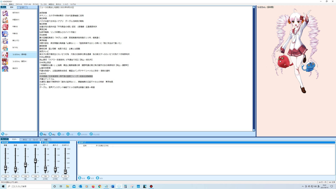This screenshot has height=189, width=336.
Task: Open the フレーズ(P) menu
Action: tap(43, 4)
